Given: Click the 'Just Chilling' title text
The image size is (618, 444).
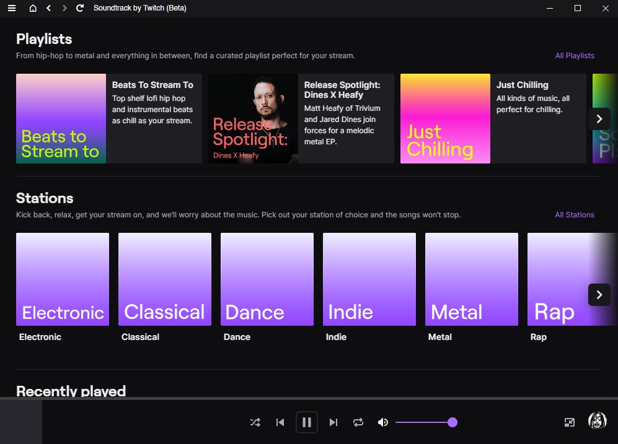Looking at the screenshot, I should pos(522,85).
